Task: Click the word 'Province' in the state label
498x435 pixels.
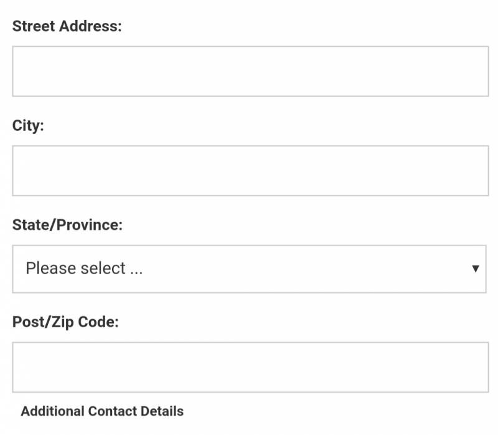Action: click(x=90, y=224)
